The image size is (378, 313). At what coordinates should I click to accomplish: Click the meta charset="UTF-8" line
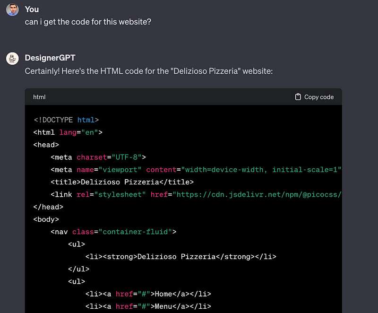pyautogui.click(x=98, y=157)
